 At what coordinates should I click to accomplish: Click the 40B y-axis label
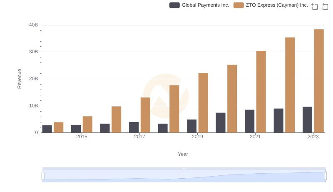34,25
